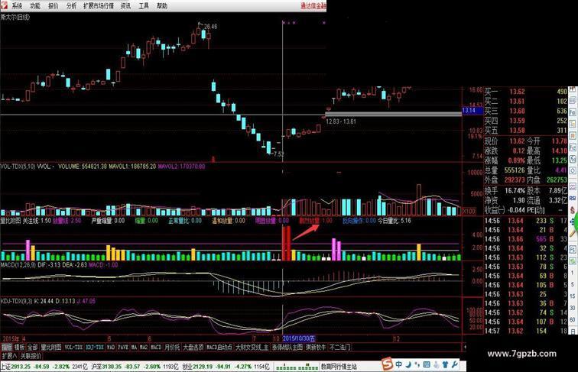Click the 创业 index quote in status bar
Screen dimensions: 578x372
[x=226, y=367]
